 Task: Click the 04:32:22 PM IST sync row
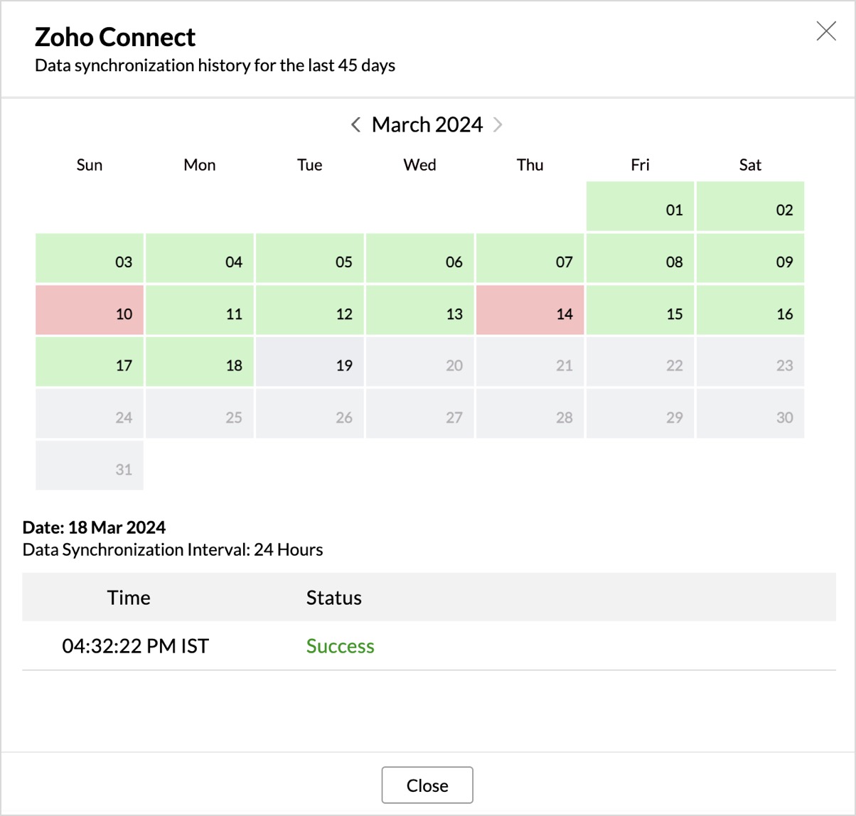(x=135, y=646)
